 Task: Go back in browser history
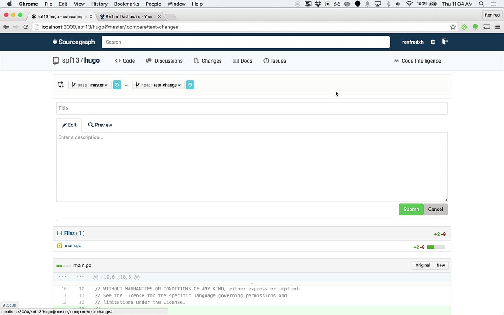pyautogui.click(x=6, y=27)
